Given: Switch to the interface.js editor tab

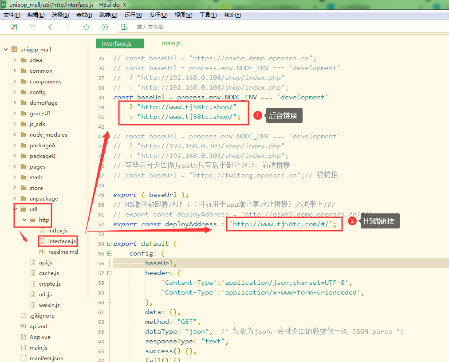Looking at the screenshot, I should [x=120, y=43].
